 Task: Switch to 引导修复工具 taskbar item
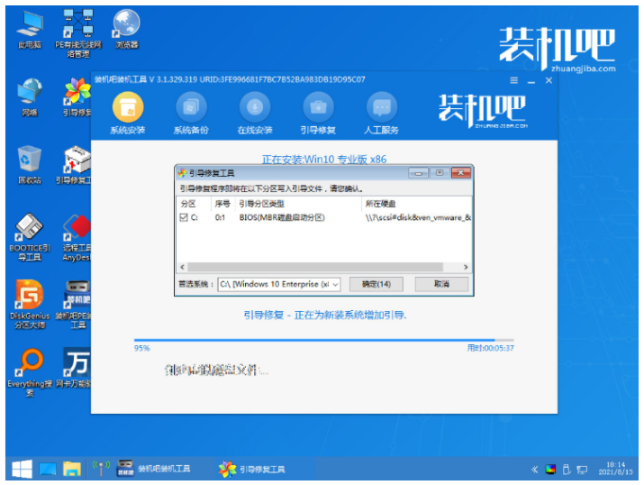click(x=252, y=469)
